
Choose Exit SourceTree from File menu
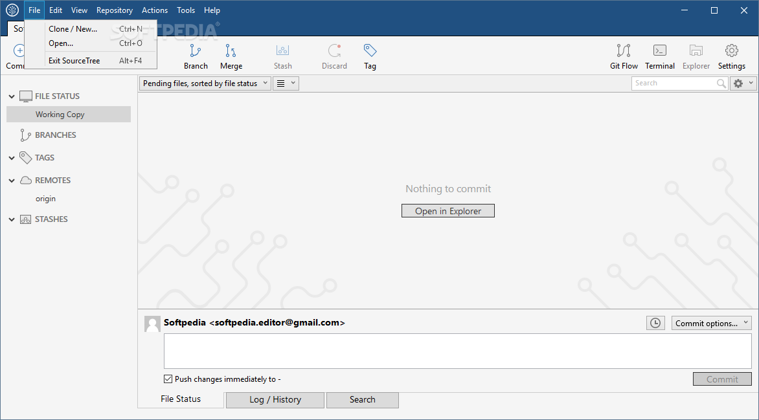click(x=91, y=60)
